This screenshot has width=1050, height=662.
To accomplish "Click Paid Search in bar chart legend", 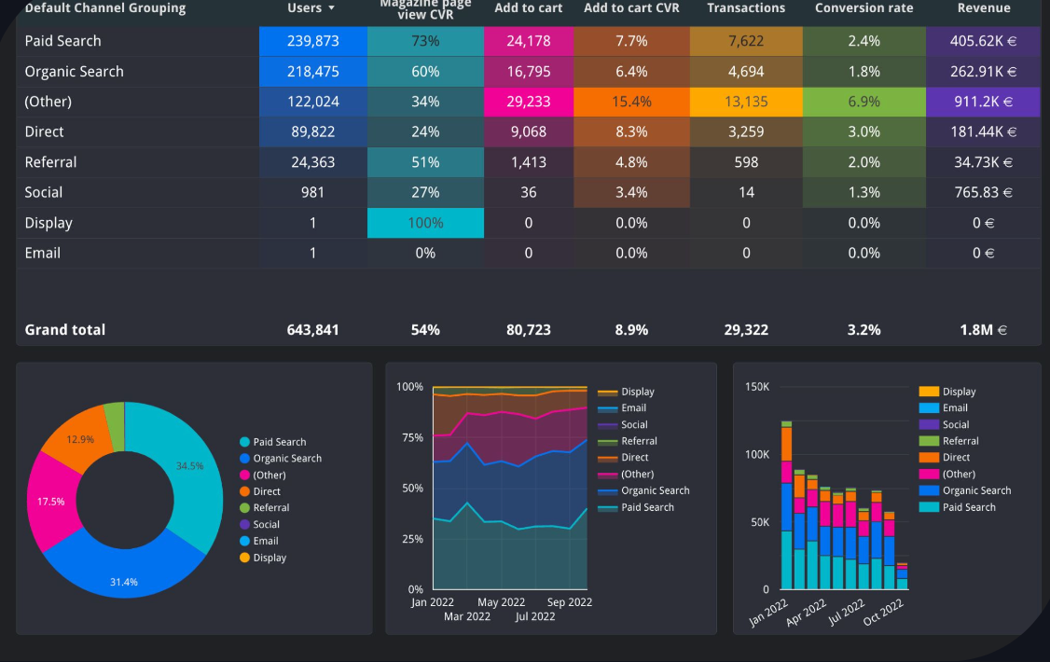I will click(x=958, y=507).
